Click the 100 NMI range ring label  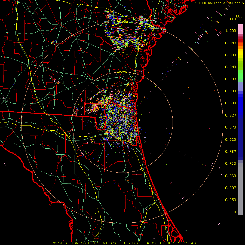click(x=122, y=22)
